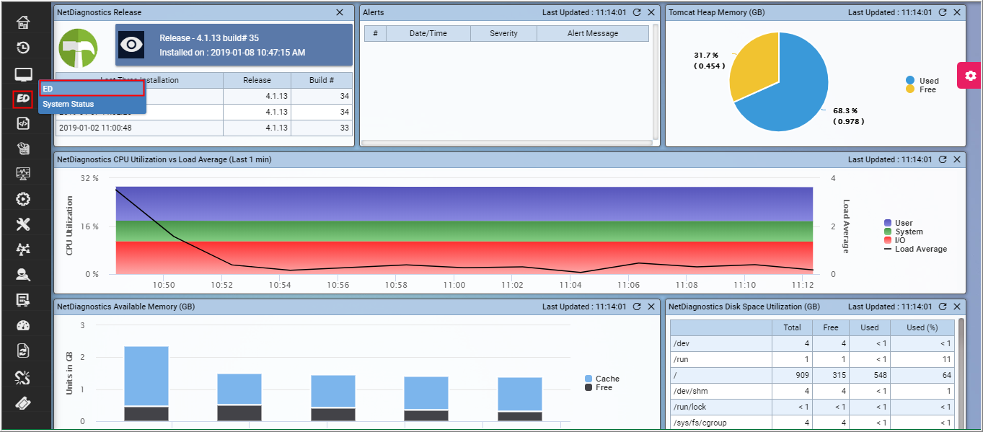The image size is (983, 432).
Task: Toggle System series in CPU legend
Action: [904, 232]
